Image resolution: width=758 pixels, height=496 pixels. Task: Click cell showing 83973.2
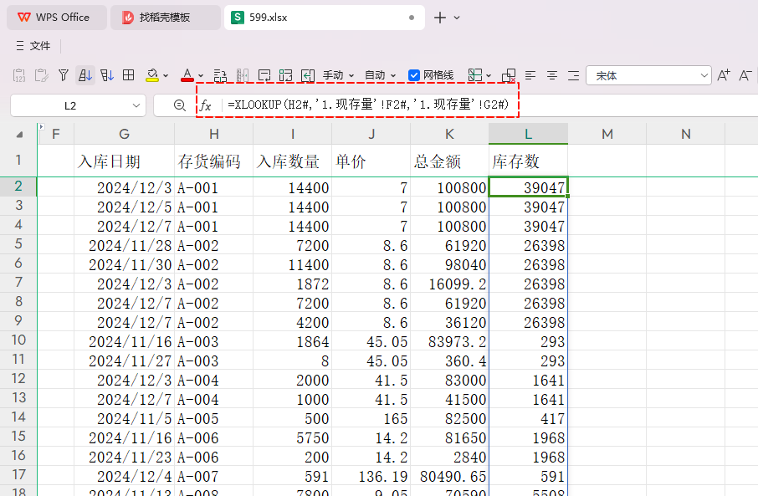pyautogui.click(x=449, y=341)
